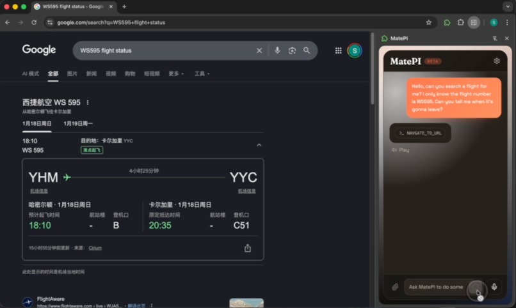The width and height of the screenshot is (516, 308).
Task: Search by image with Google Lens
Action: [x=292, y=50]
